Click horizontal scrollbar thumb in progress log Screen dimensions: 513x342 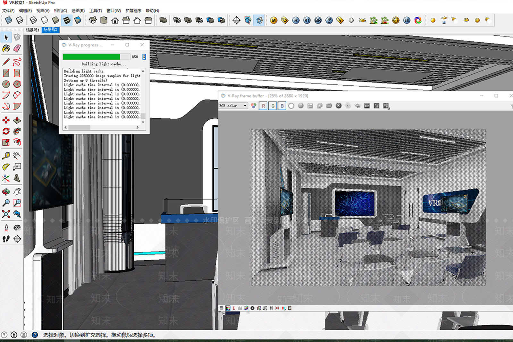79,127
